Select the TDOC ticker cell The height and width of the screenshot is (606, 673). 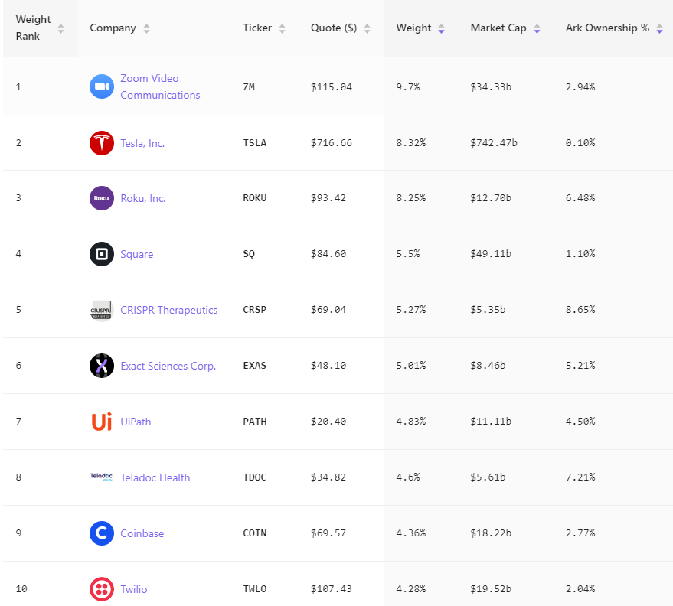coord(254,477)
